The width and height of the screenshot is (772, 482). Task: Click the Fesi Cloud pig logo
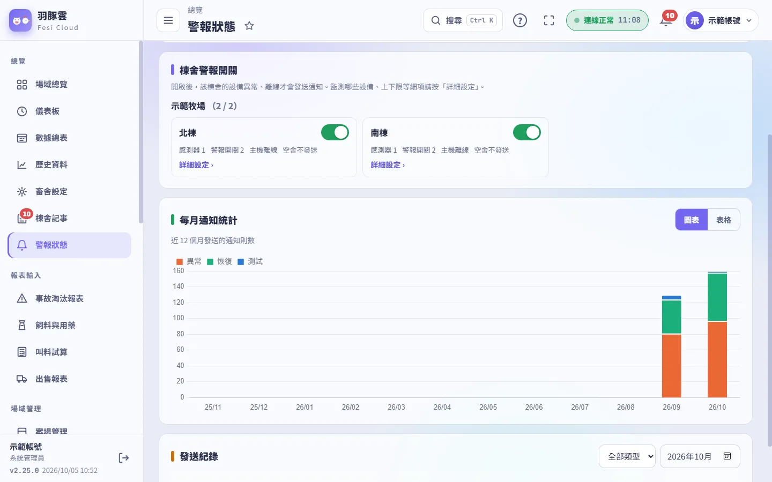20,20
